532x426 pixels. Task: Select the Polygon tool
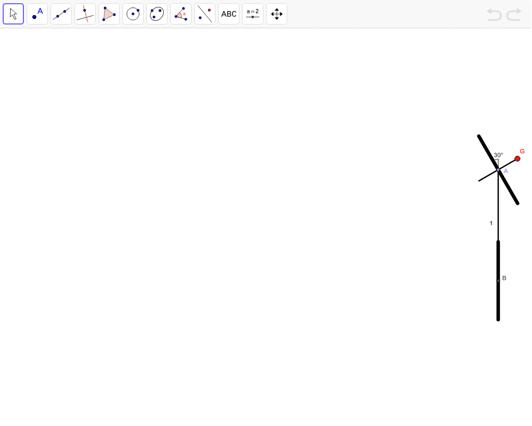click(109, 14)
